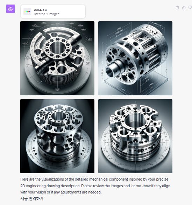Click the central bore in the pipe-fittings image
192x205 pixels.
(58, 47)
